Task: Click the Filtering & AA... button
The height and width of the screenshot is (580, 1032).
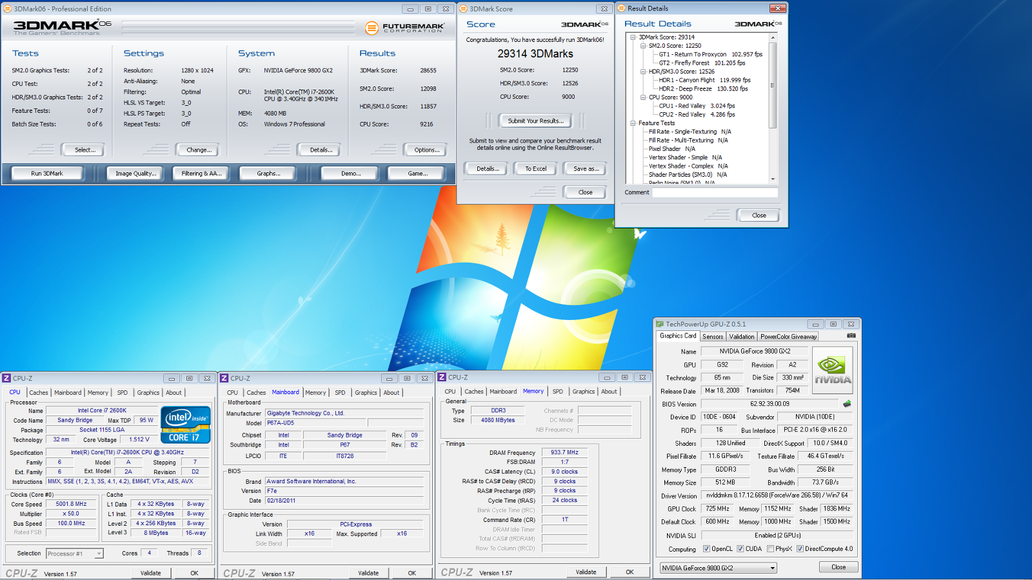Action: [x=201, y=174]
